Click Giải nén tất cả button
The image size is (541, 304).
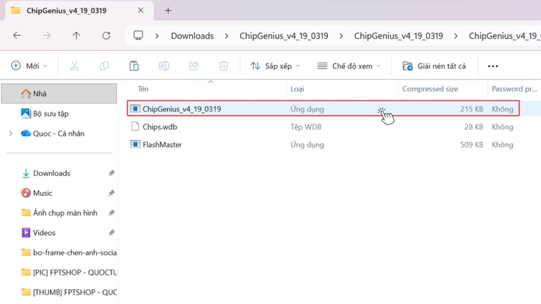click(x=434, y=66)
